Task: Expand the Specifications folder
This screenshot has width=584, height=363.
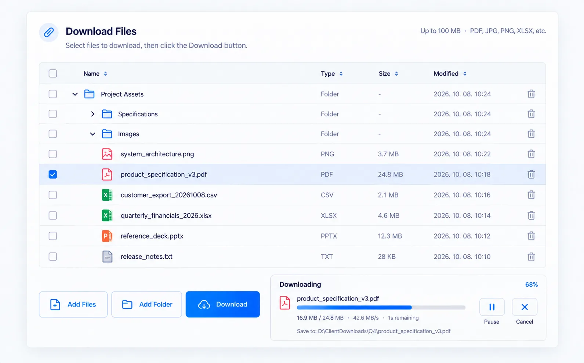Action: click(x=93, y=114)
